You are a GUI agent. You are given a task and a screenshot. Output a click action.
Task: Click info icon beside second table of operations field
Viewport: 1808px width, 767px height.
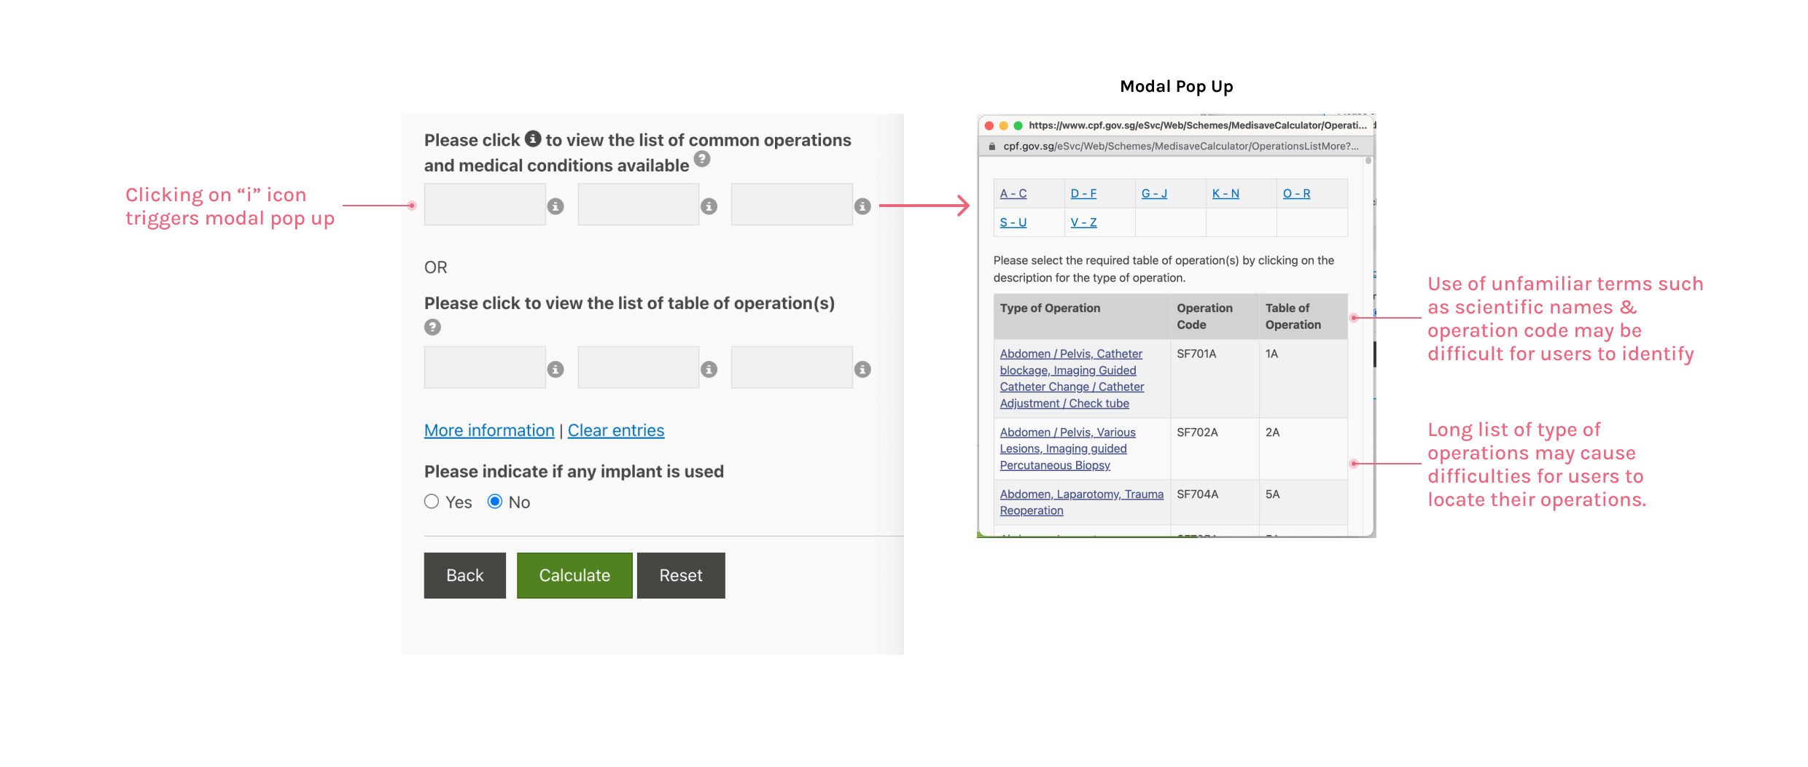[709, 370]
